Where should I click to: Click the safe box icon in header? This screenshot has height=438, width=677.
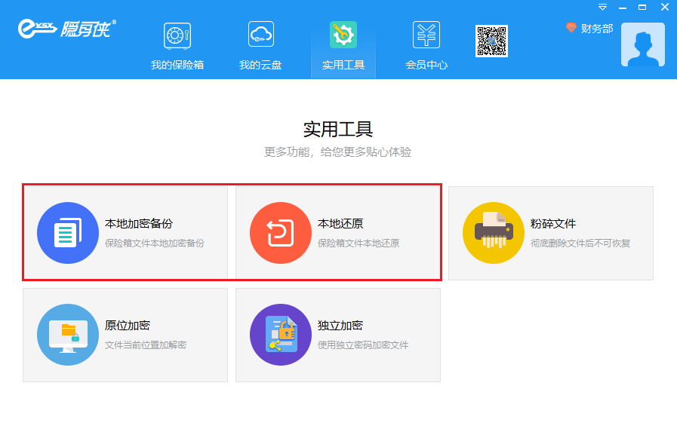[177, 35]
